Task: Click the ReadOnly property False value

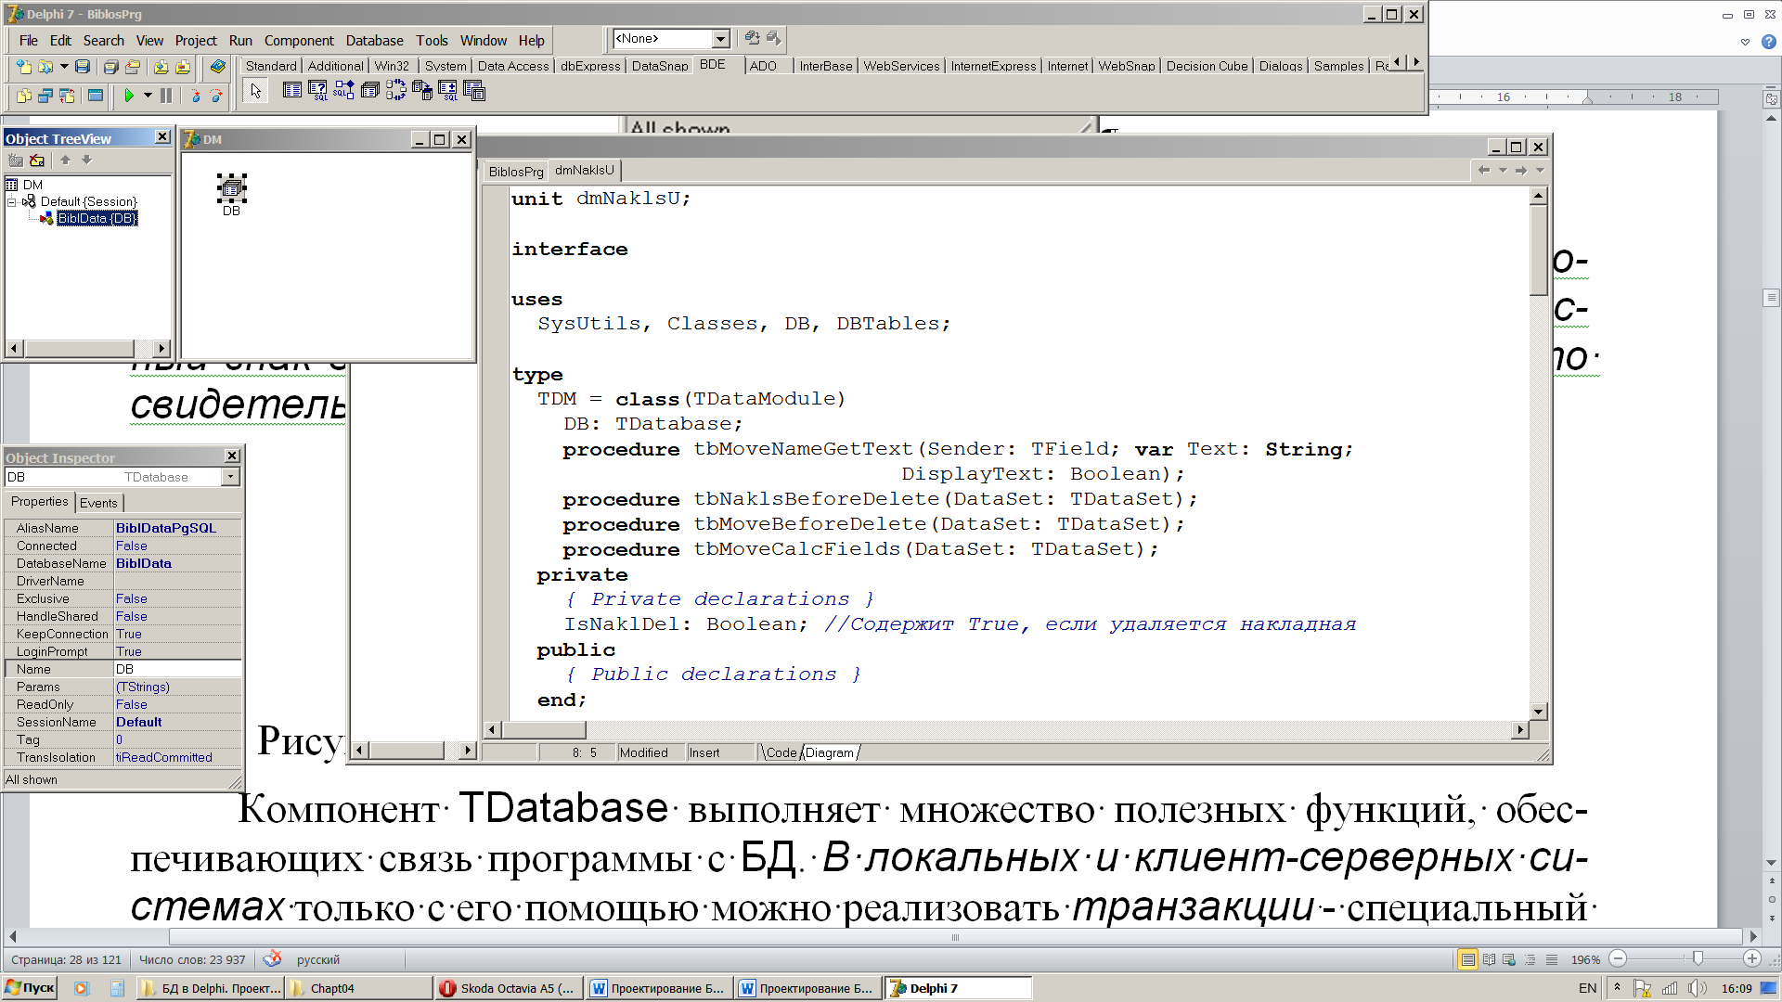Action: click(x=177, y=704)
